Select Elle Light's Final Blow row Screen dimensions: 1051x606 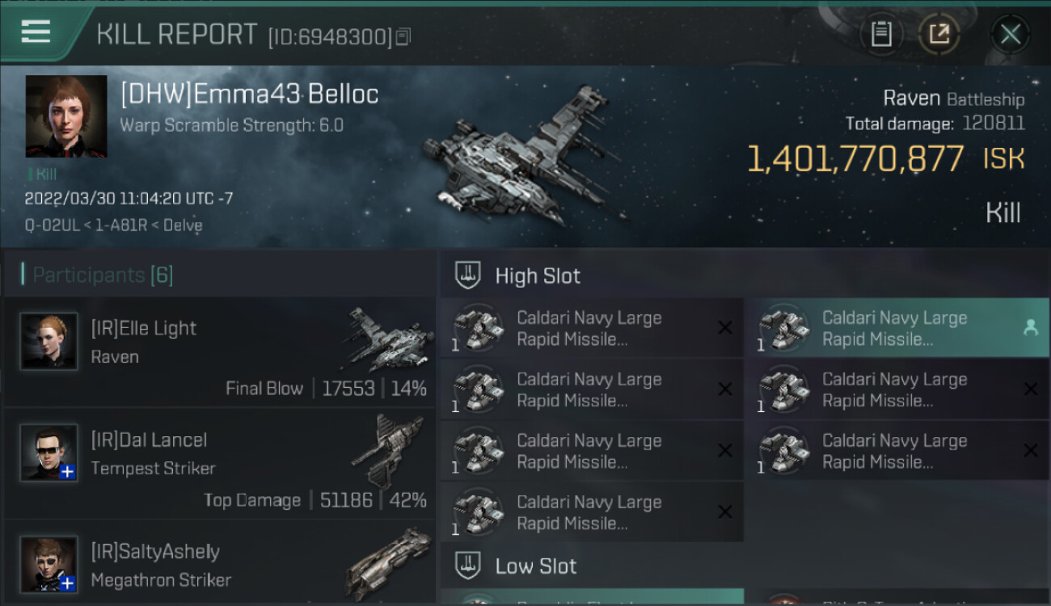pos(219,352)
